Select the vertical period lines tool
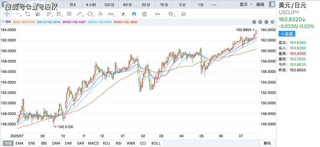Image resolution: width=320 pixels, height=147 pixels. (59, 14)
